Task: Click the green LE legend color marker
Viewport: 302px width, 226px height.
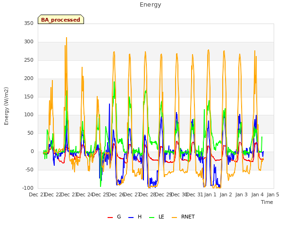Action: coord(152,218)
